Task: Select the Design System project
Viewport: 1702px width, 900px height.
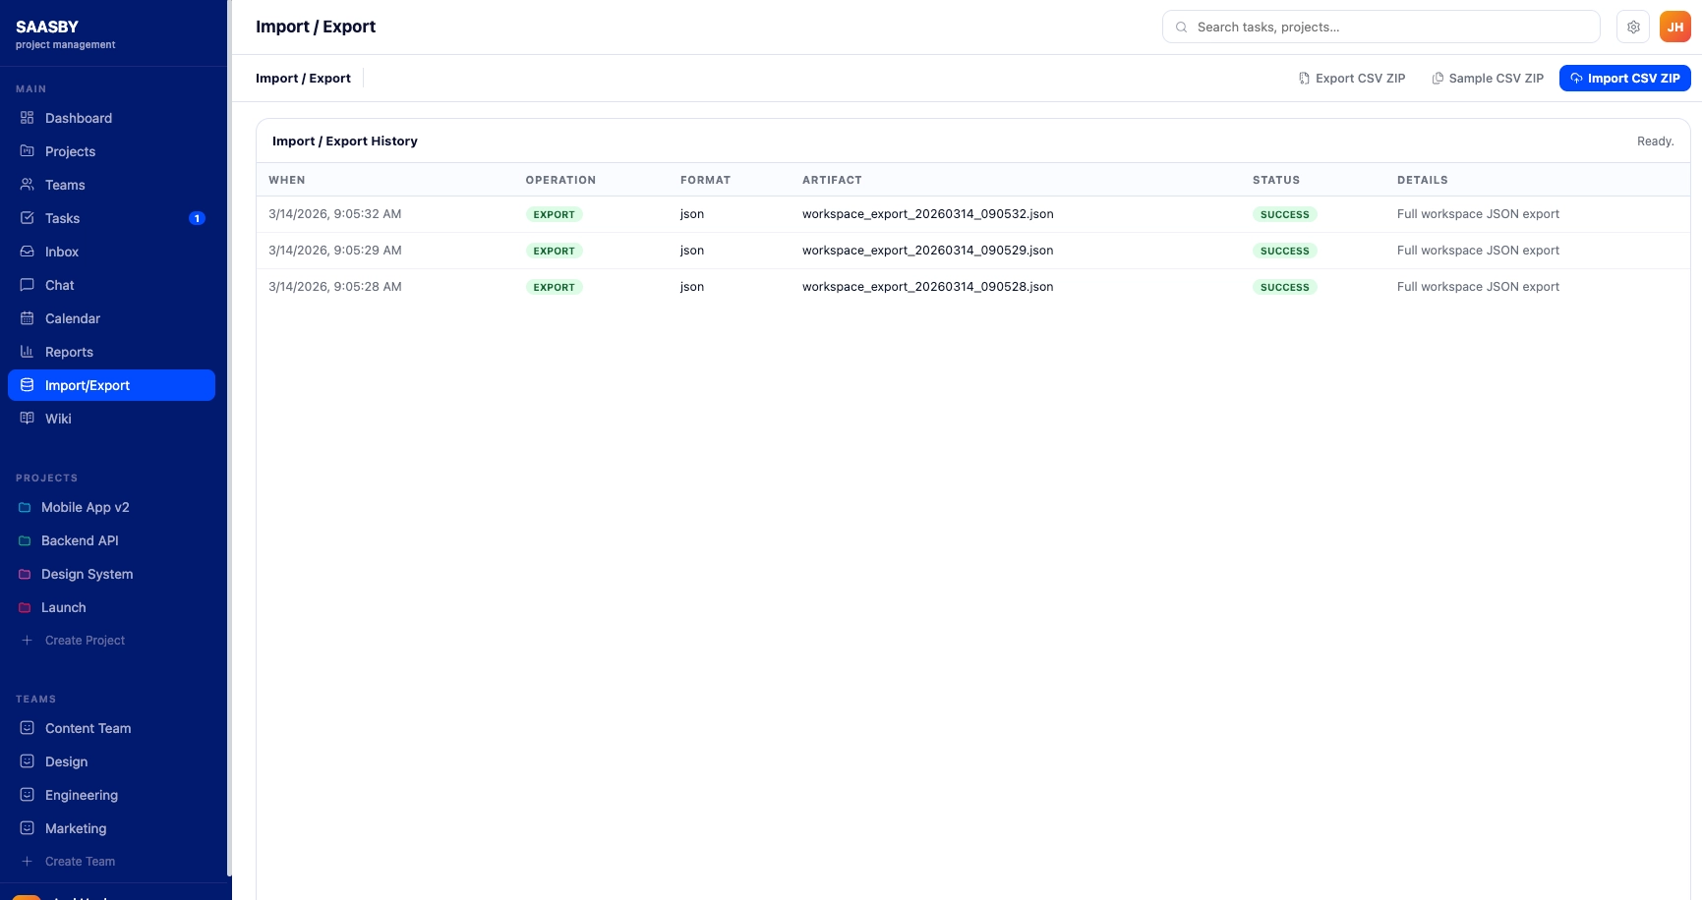Action: click(x=87, y=574)
